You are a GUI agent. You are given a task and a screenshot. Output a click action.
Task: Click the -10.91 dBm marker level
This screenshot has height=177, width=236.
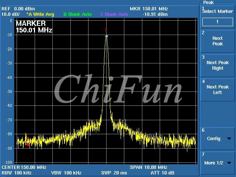coord(155,14)
